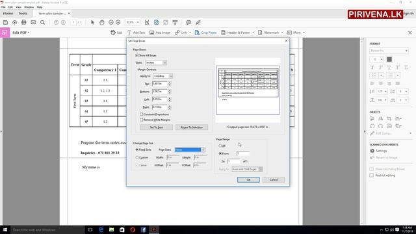Toggle Restrict editing checkbox

pos(371,175)
